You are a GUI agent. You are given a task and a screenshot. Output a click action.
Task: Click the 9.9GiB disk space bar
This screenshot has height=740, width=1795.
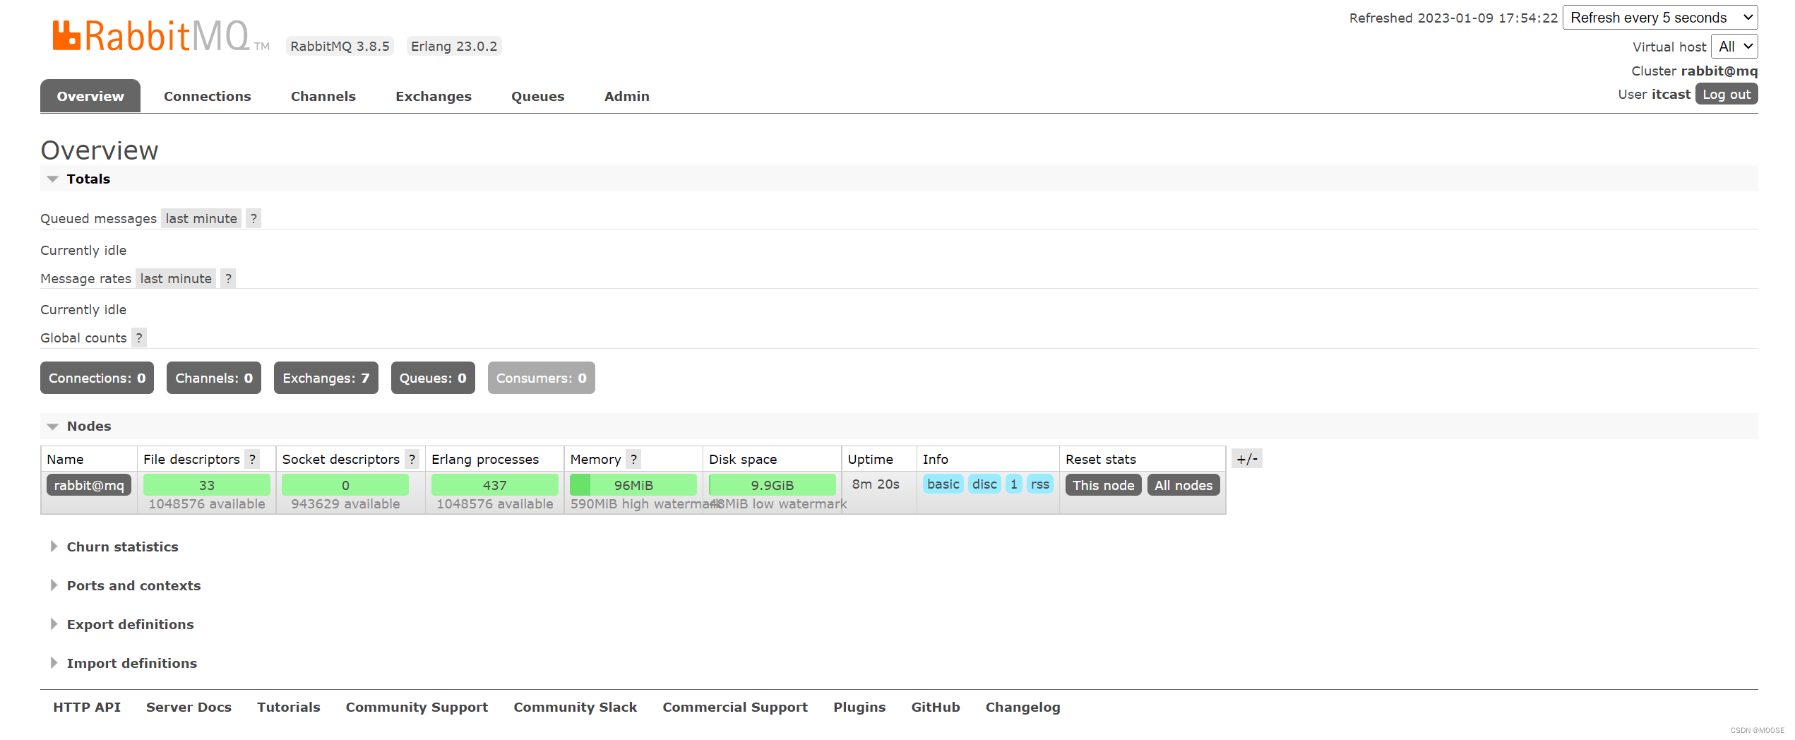(773, 485)
